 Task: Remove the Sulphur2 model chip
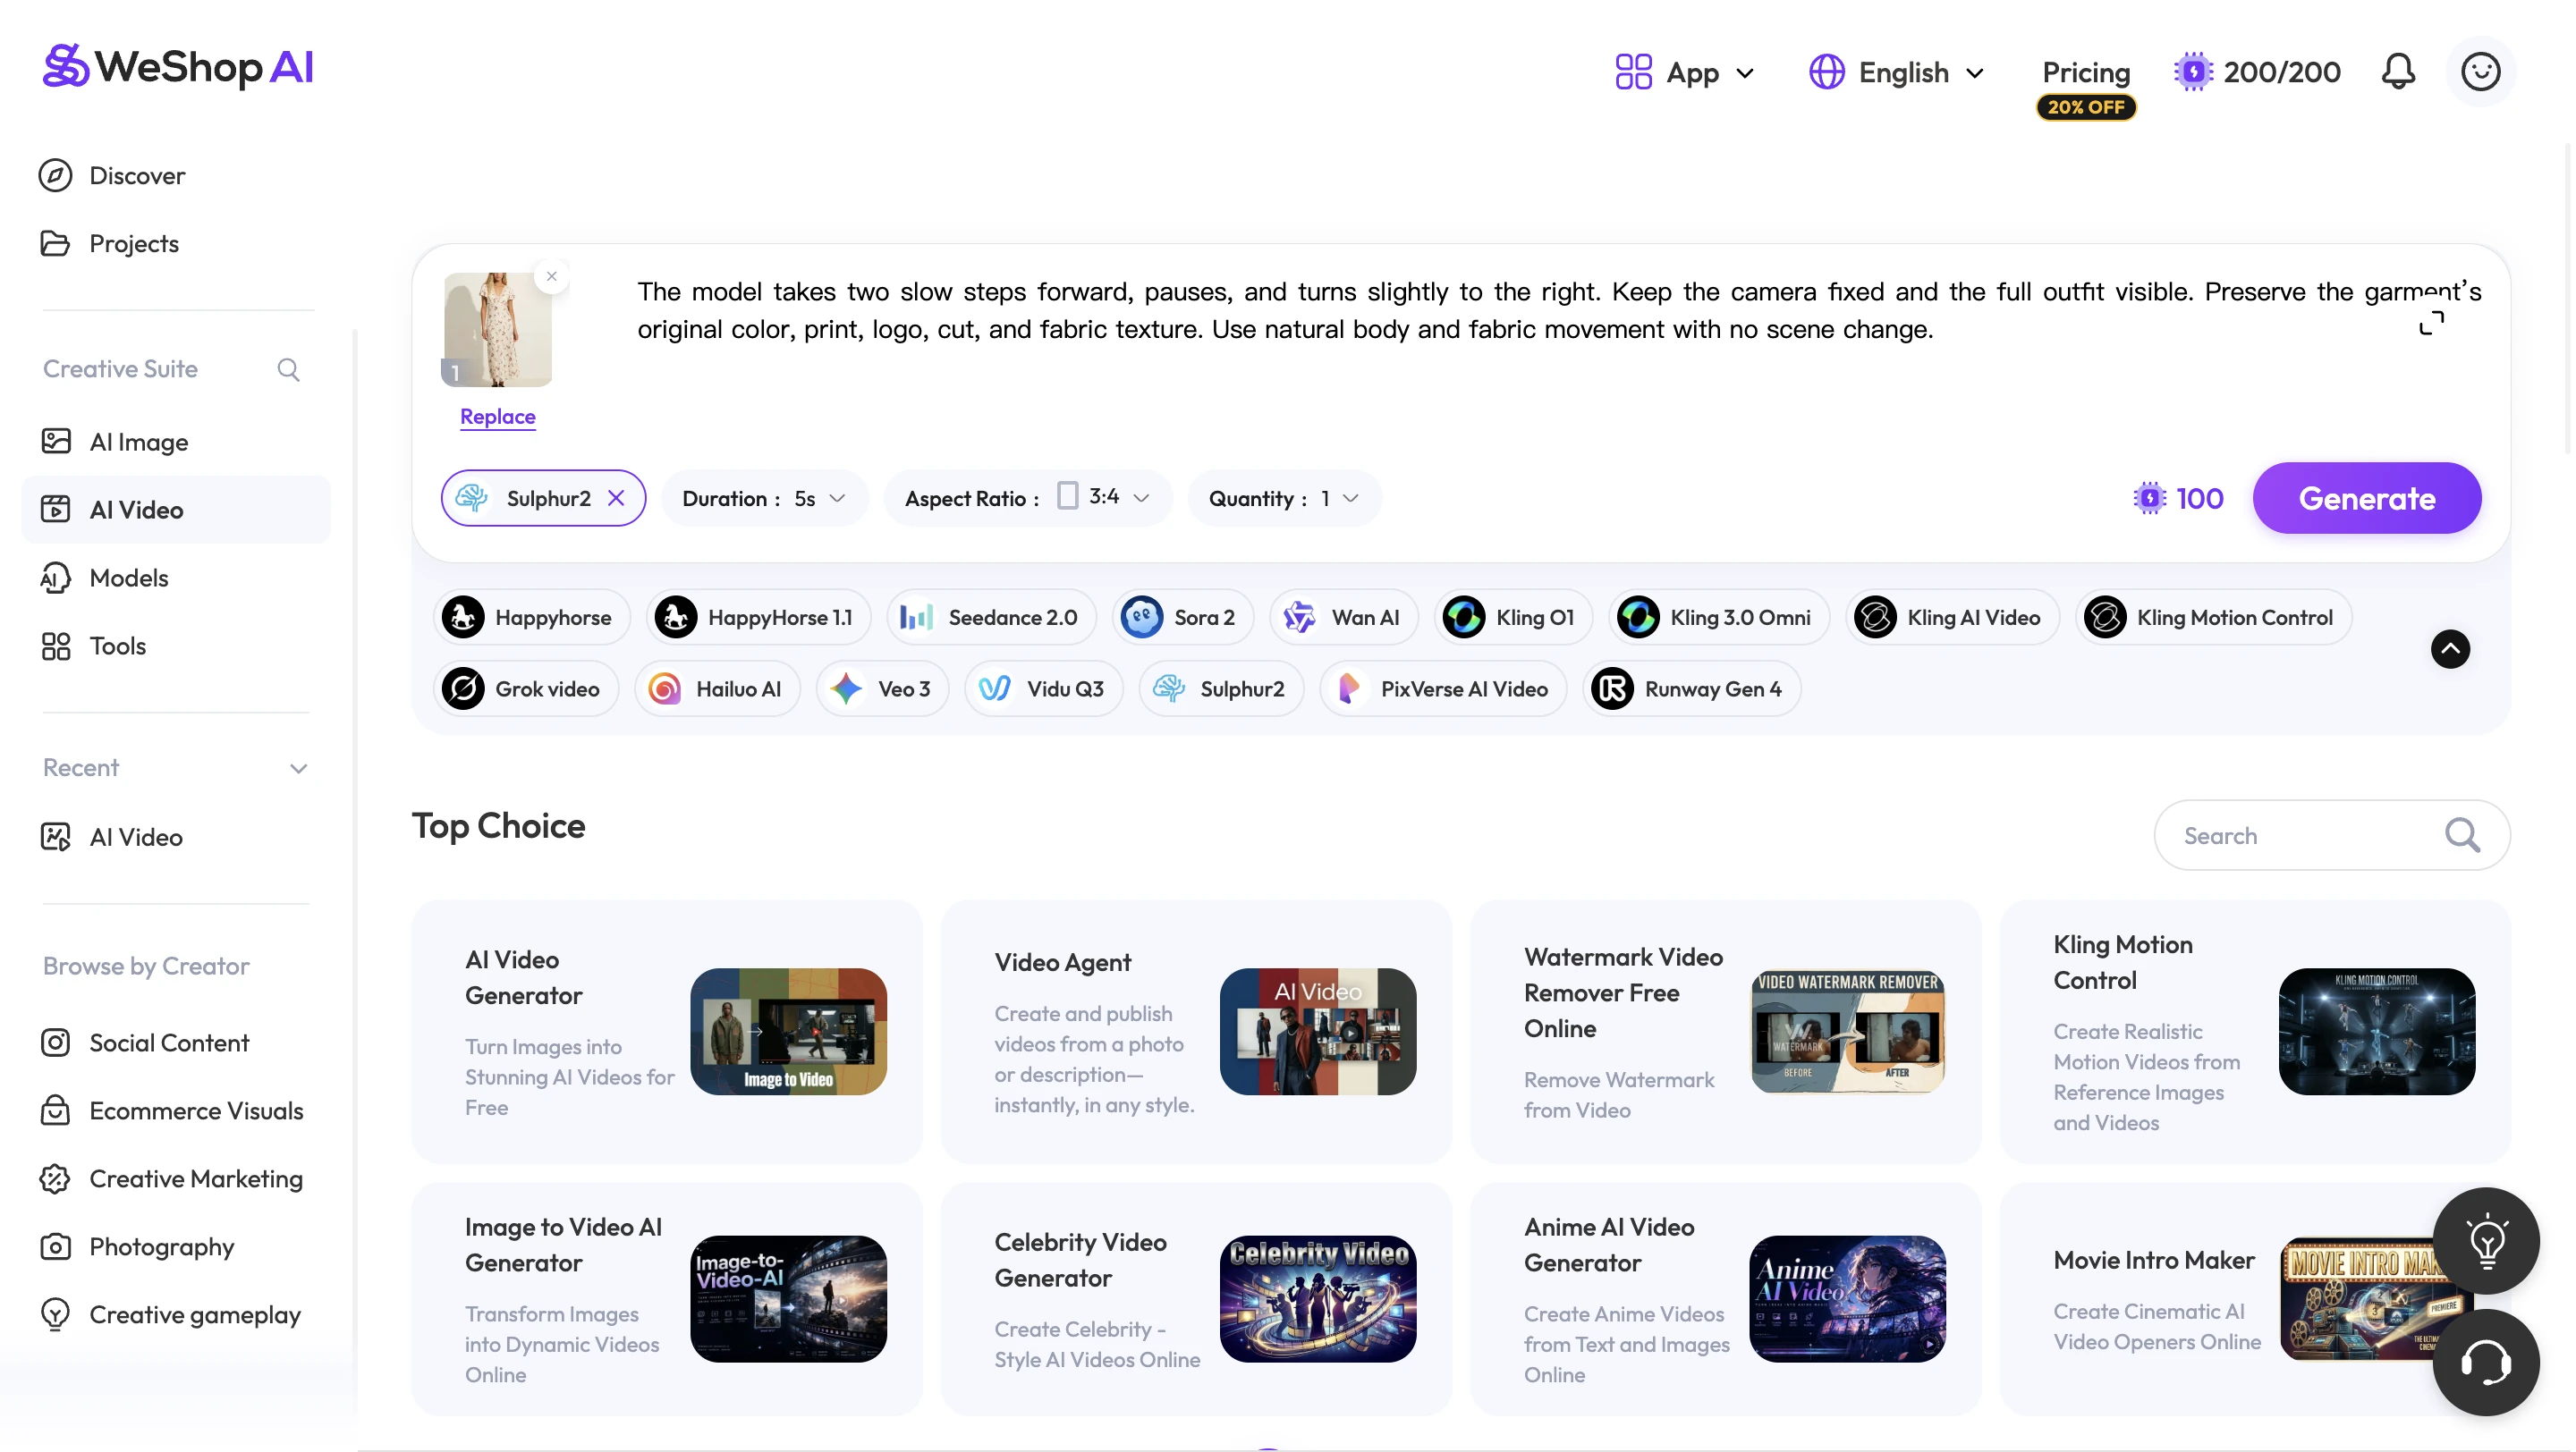click(616, 498)
